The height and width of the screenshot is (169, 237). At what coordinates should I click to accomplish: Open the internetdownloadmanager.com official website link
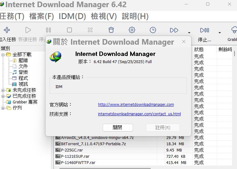(136, 105)
